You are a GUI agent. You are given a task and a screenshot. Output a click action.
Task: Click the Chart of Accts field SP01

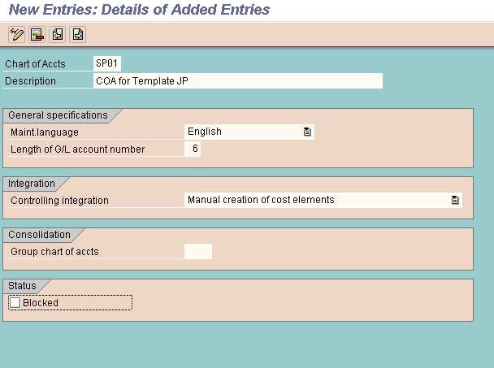(107, 63)
